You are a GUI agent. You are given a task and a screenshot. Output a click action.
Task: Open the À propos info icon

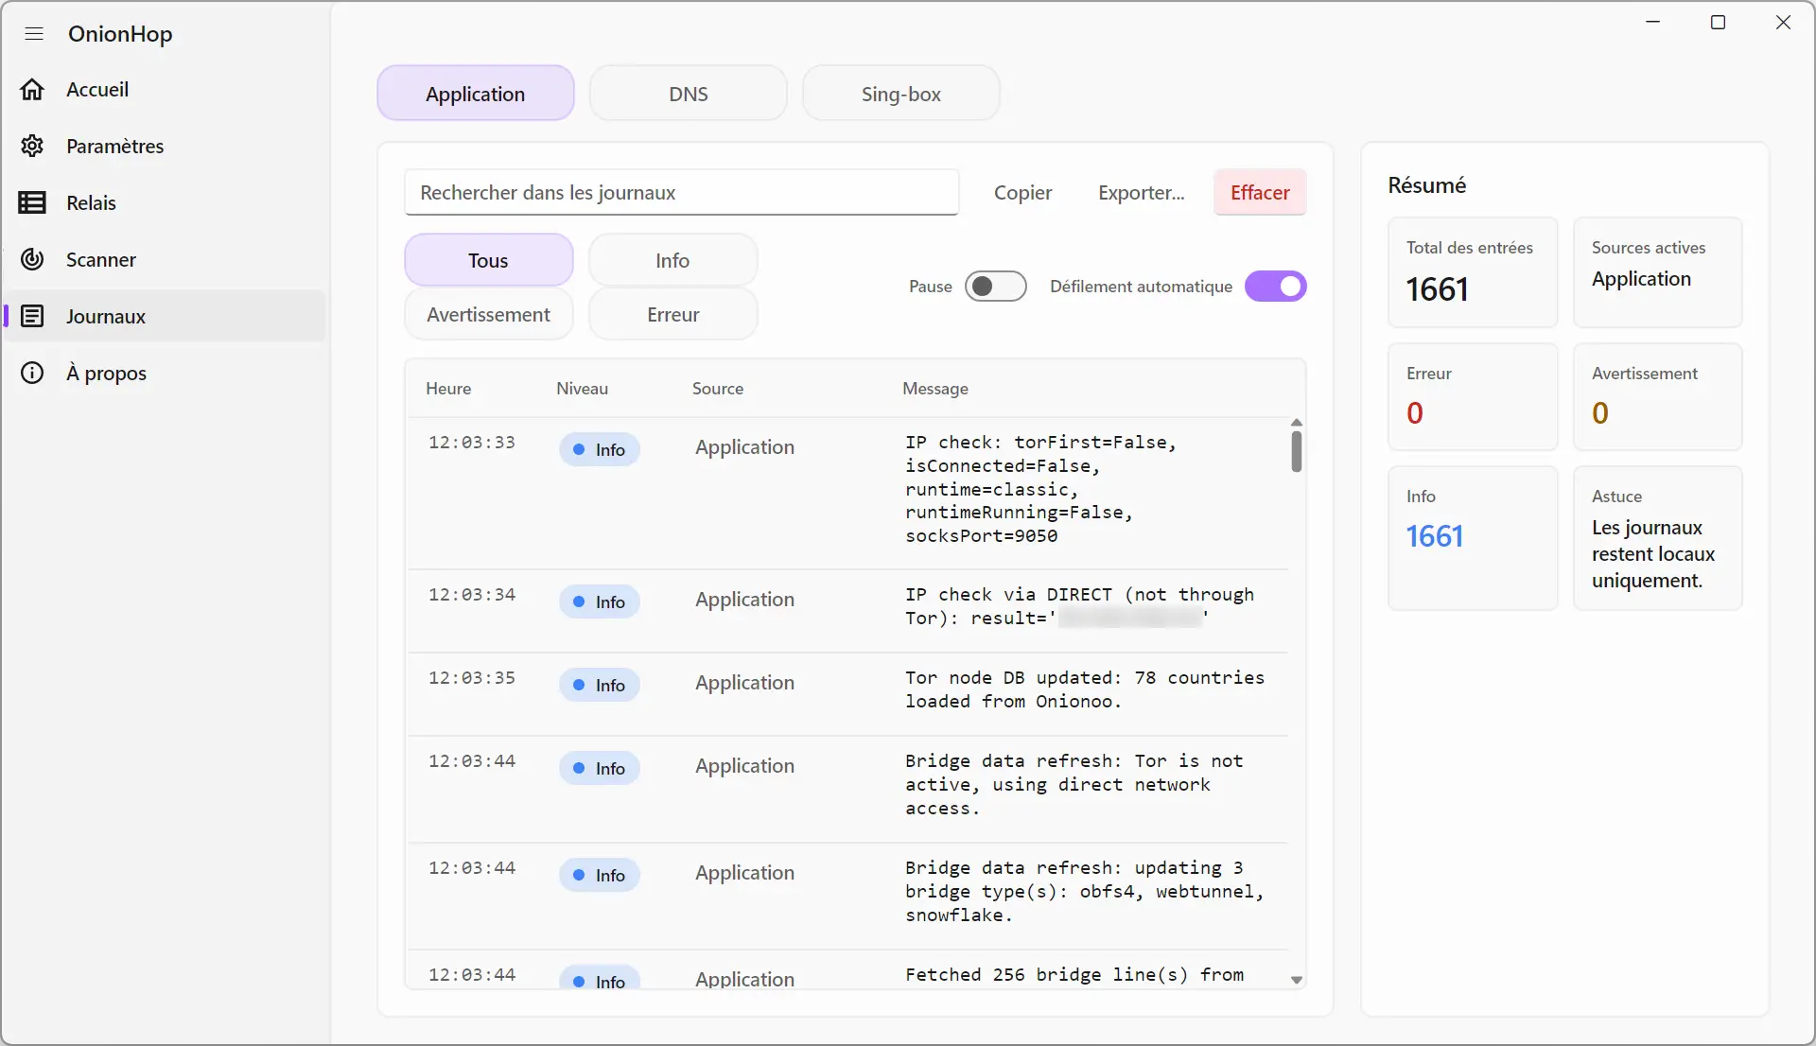click(x=32, y=373)
